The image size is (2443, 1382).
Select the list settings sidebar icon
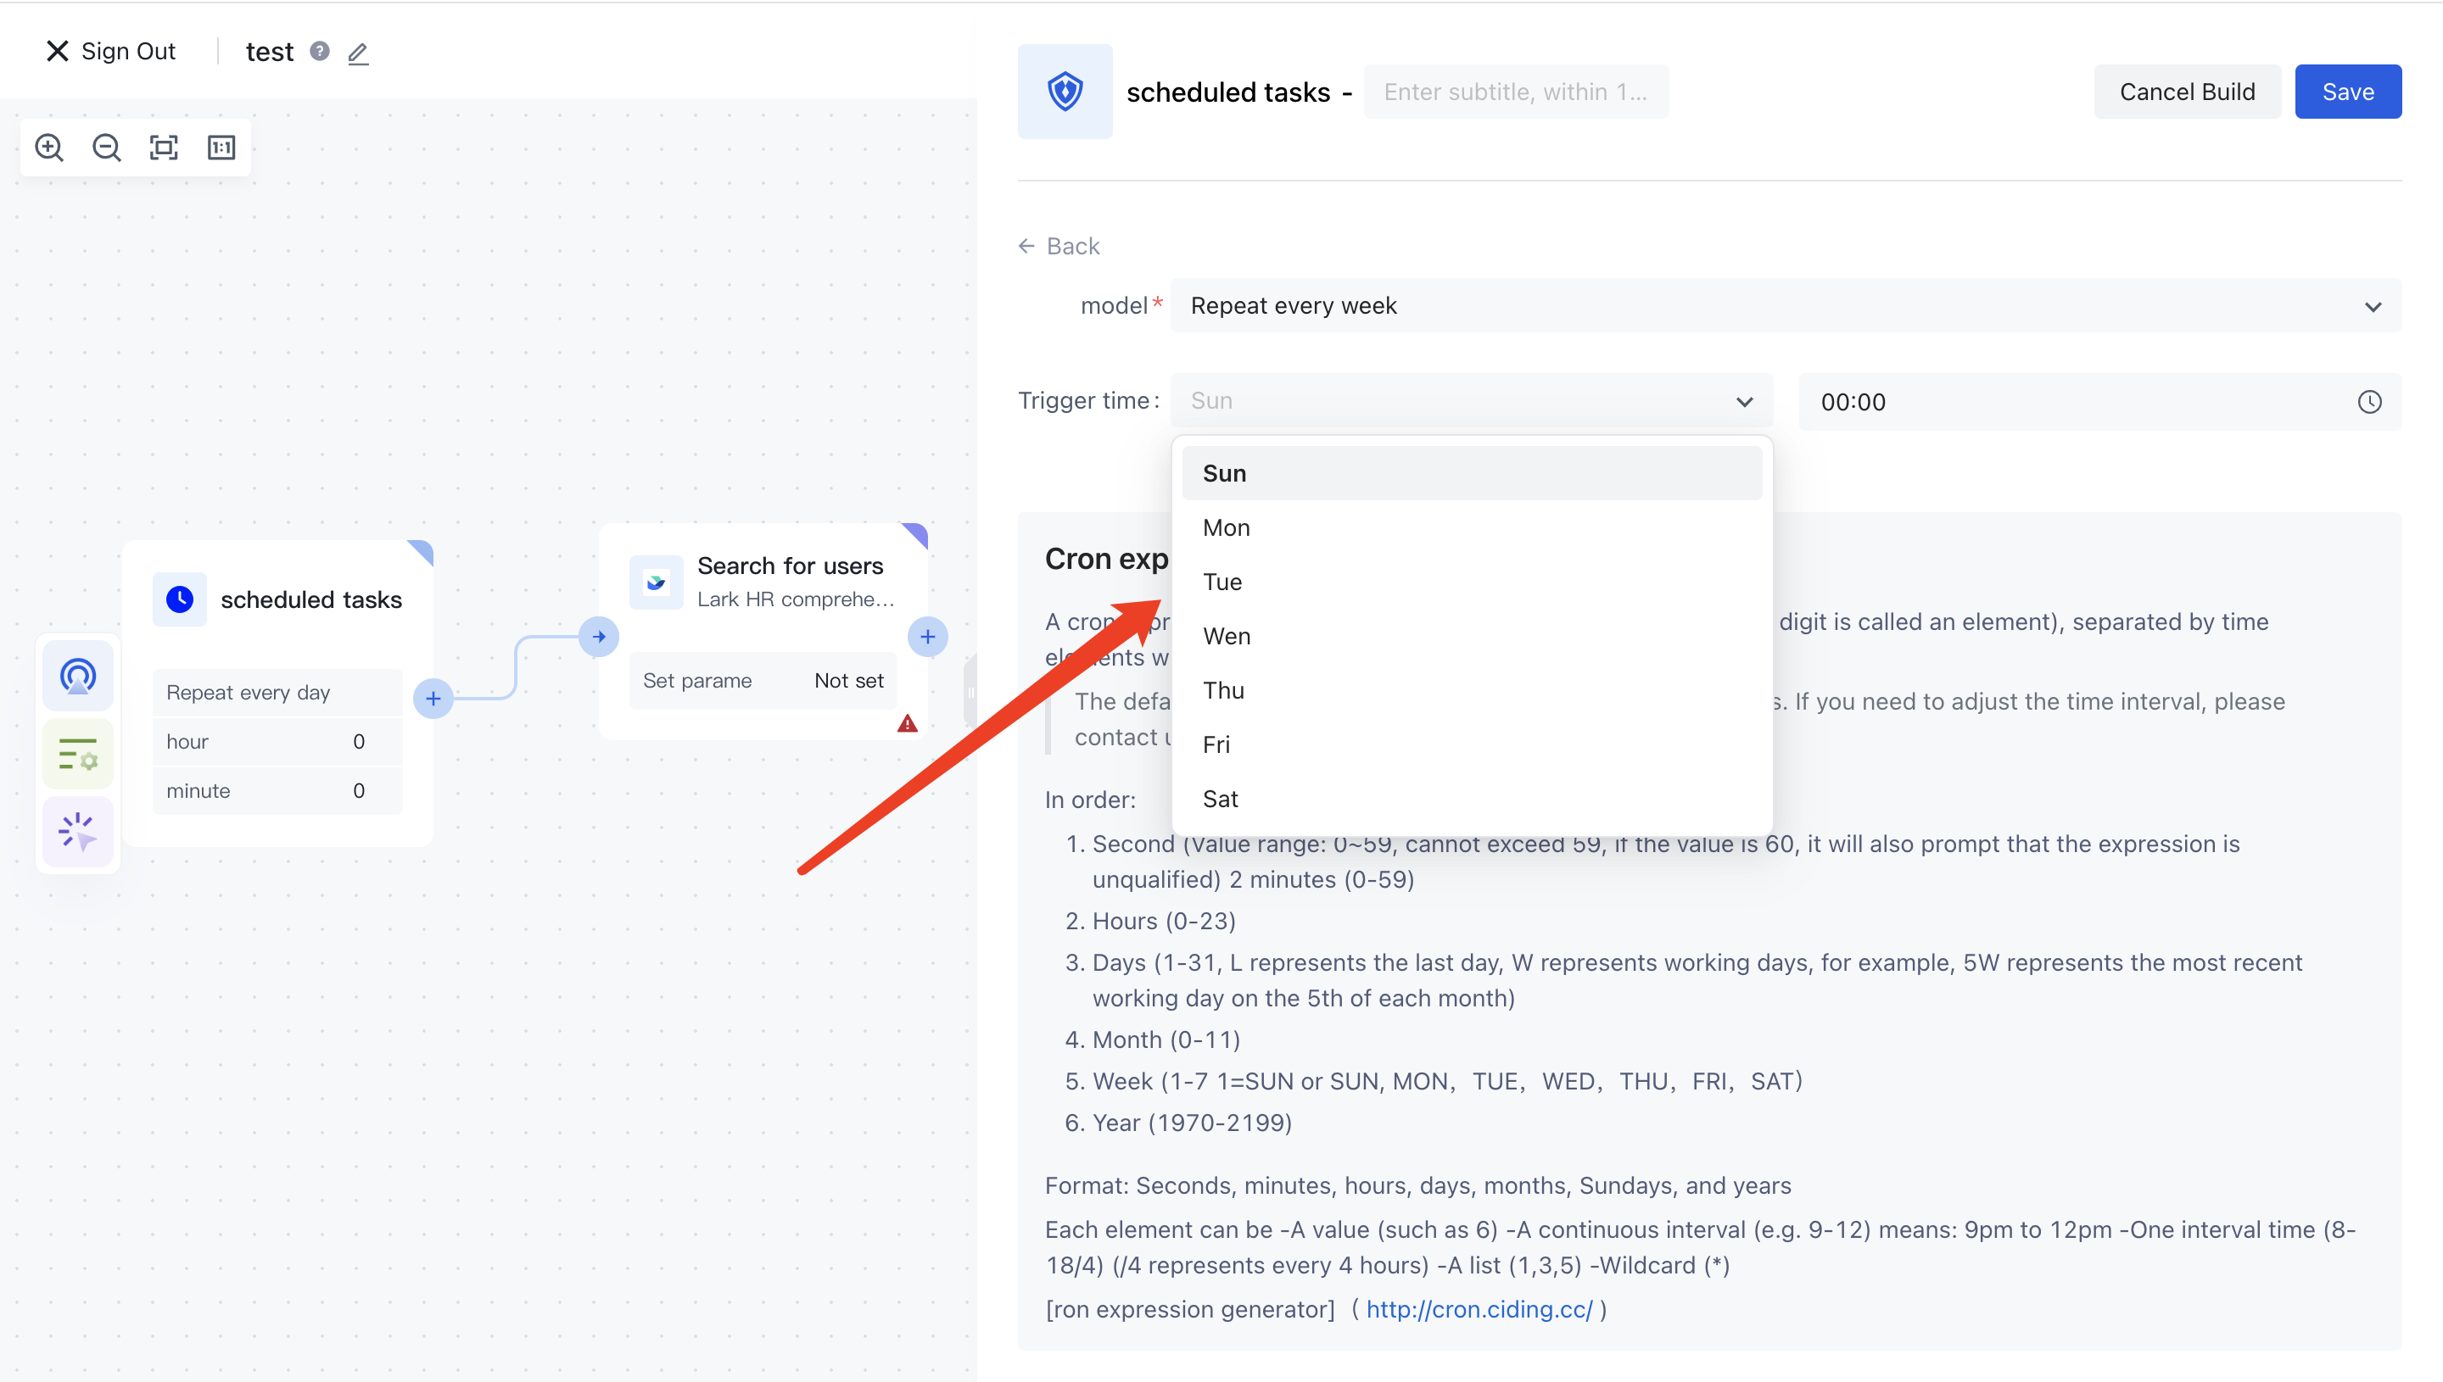(x=78, y=755)
